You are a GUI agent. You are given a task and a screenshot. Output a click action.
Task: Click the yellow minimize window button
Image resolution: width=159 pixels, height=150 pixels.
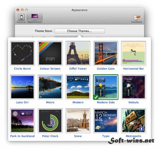coord(22,10)
